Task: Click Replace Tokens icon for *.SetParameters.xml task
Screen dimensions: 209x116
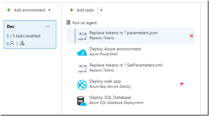Action: point(82,68)
